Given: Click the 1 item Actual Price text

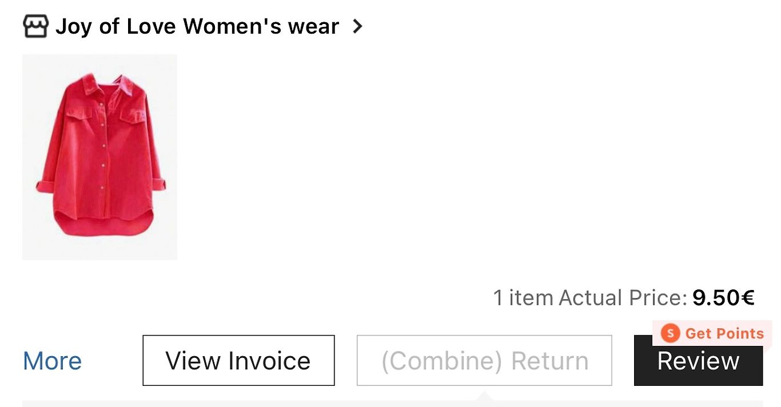Looking at the screenshot, I should [590, 297].
